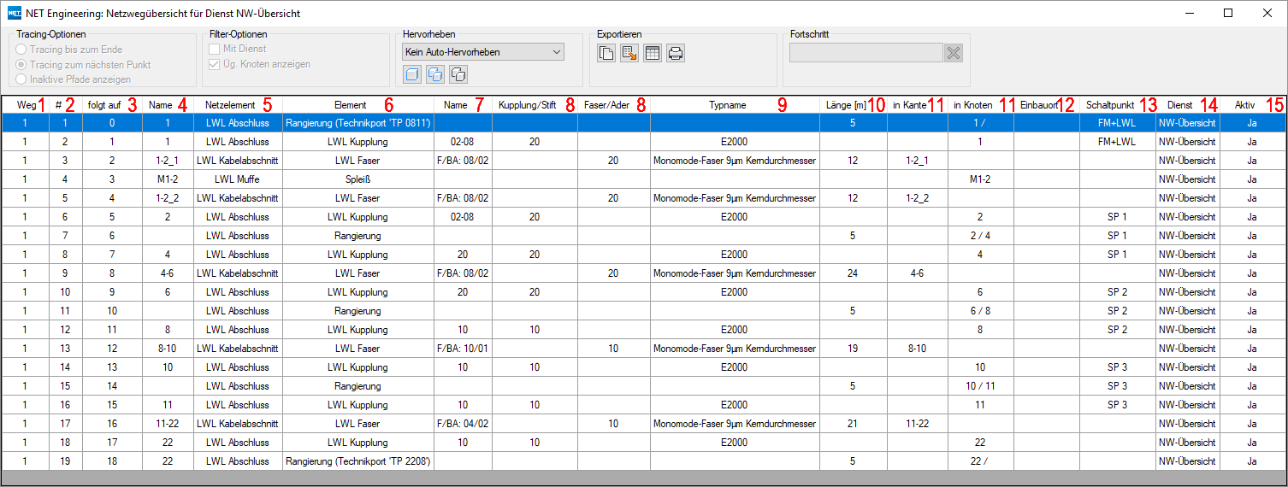Click 'NW-Übersicht' Dienst cell in row 4
Screen dimensions: 1288x487
[x=1187, y=179]
